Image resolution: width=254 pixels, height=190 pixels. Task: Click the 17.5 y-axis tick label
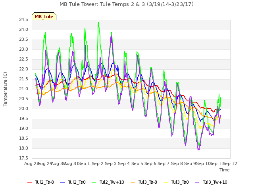pos(24,158)
